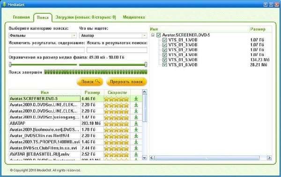Uncheck VTS_01_5.VOB file
Screen dimensions: 281x177
tap(164, 60)
